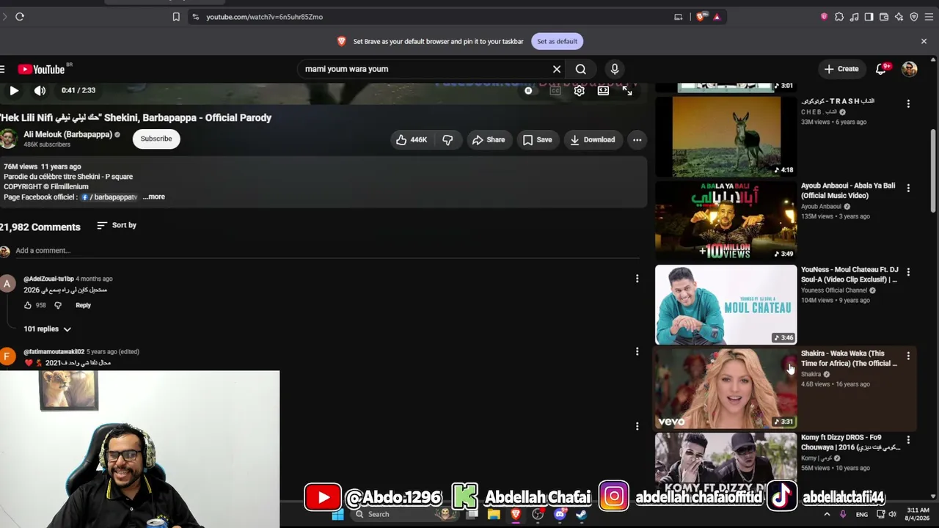Open the @fatimamoutawakil02 commenter profile
This screenshot has width=939, height=528.
tap(54, 352)
